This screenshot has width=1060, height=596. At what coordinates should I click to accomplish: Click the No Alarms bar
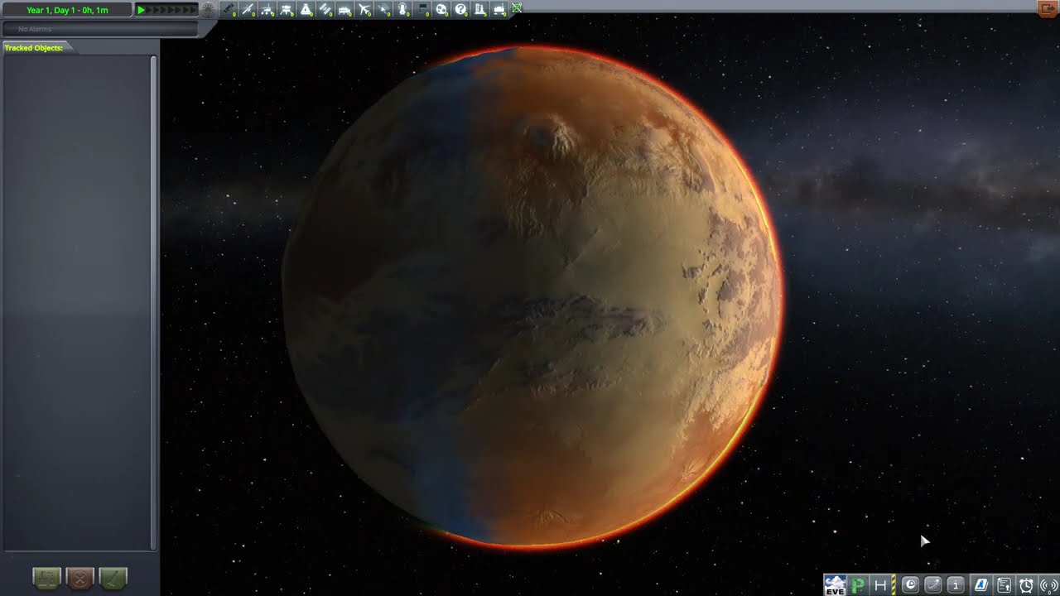pos(100,29)
